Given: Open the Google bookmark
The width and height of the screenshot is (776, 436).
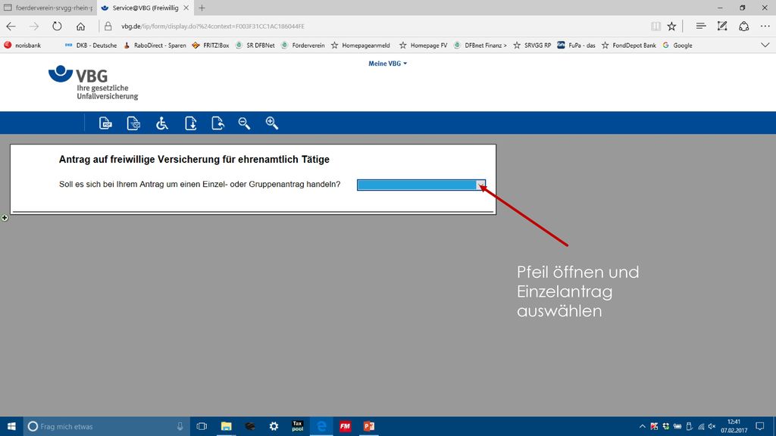Looking at the screenshot, I should pos(677,45).
